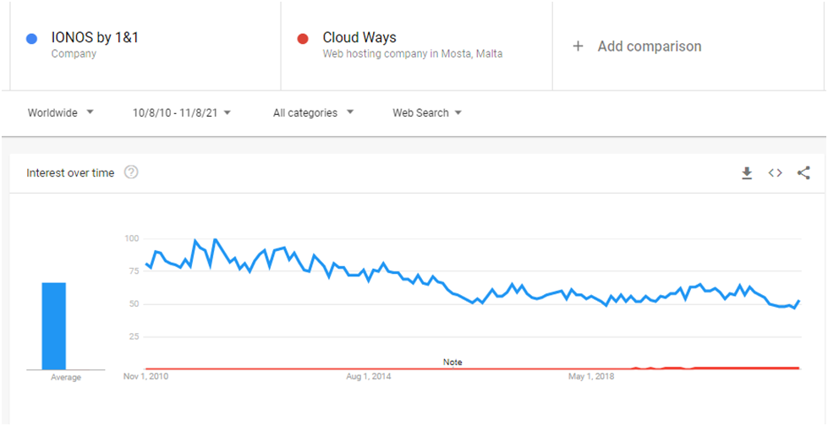The height and width of the screenshot is (426, 828).
Task: Click the blue line peak at 100
Action: coord(215,240)
